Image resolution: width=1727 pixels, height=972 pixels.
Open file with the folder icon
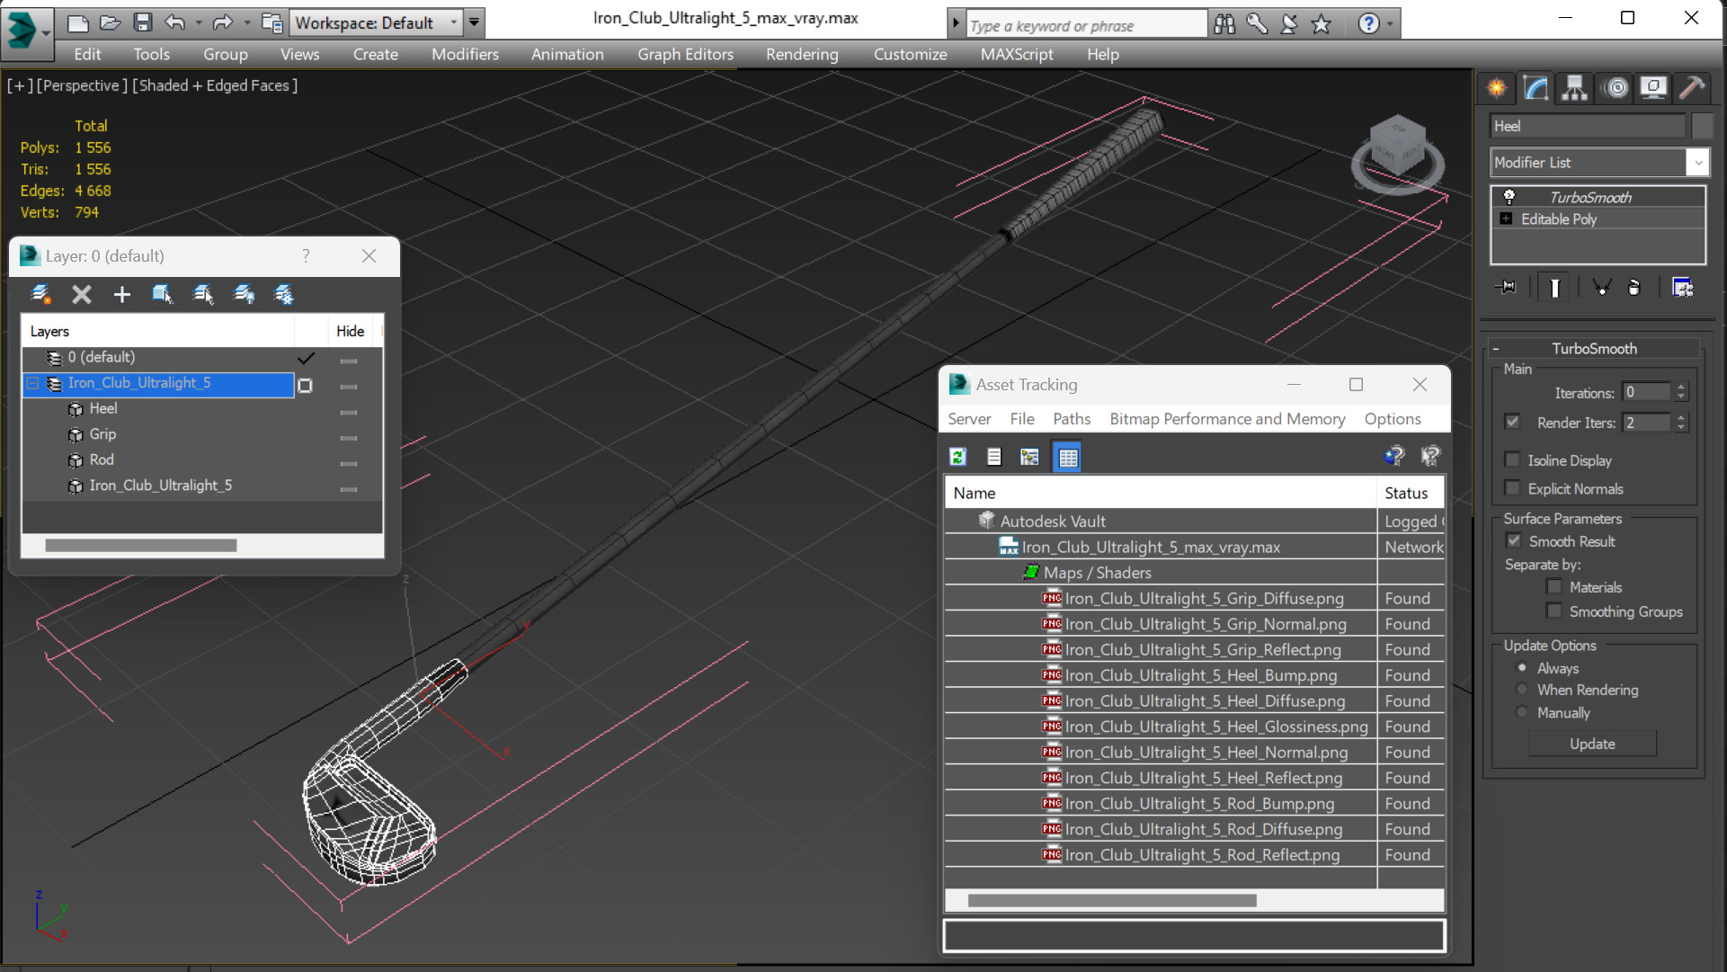(111, 23)
